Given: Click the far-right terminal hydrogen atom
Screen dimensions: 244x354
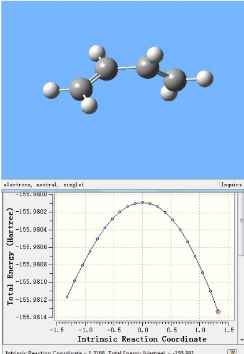Looking at the screenshot, I should [x=205, y=79].
